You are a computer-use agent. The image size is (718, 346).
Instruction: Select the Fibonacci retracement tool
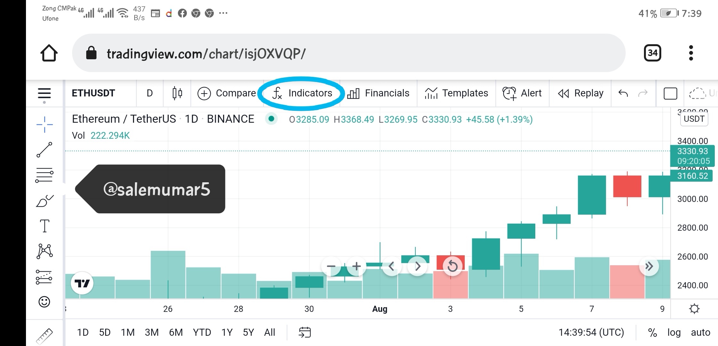click(45, 175)
